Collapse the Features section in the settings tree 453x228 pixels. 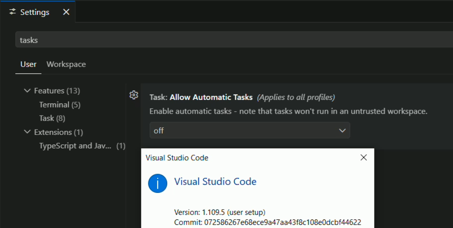pyautogui.click(x=27, y=91)
